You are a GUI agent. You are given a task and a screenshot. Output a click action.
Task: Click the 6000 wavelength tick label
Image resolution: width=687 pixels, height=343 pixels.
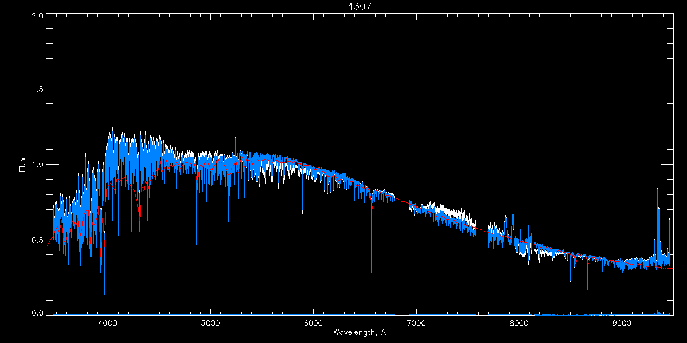(313, 323)
